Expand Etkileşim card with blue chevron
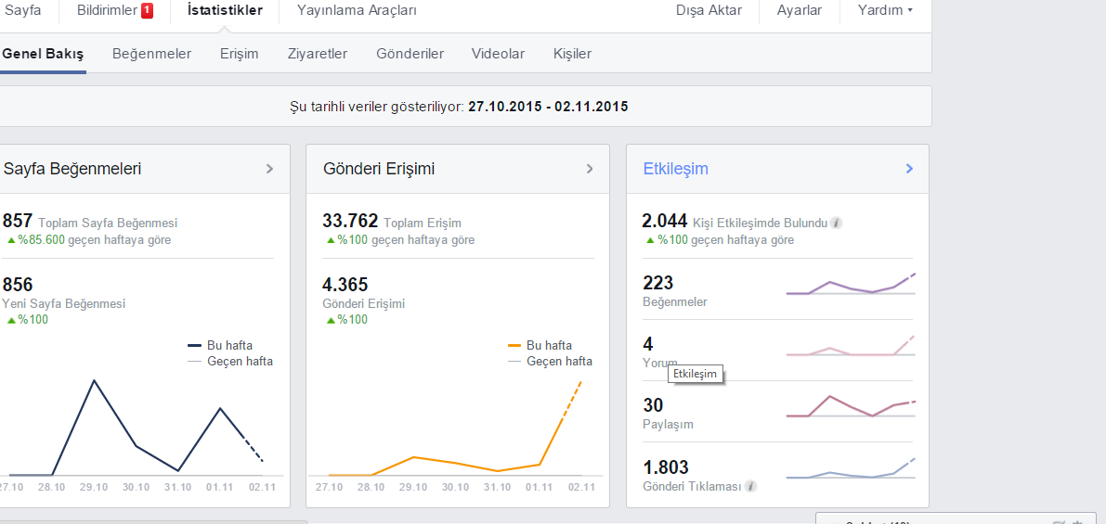This screenshot has height=524, width=1106. click(x=909, y=168)
